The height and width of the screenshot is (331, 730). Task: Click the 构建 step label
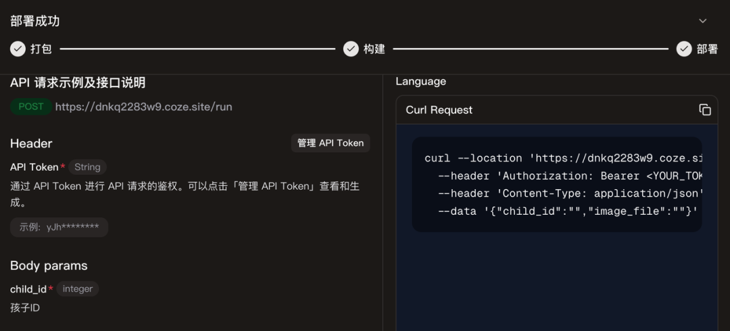pos(374,49)
